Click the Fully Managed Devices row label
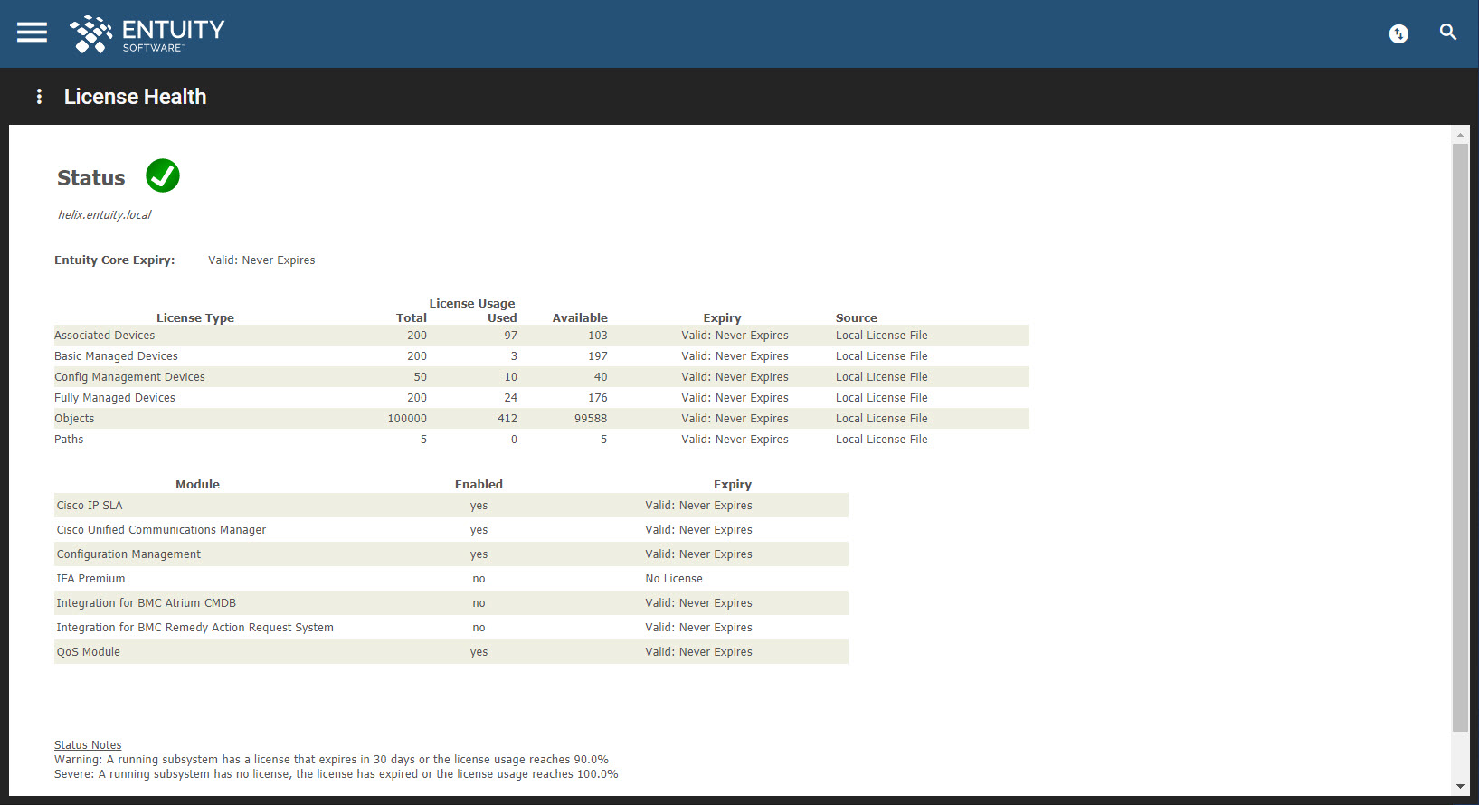This screenshot has width=1479, height=805. [x=115, y=398]
